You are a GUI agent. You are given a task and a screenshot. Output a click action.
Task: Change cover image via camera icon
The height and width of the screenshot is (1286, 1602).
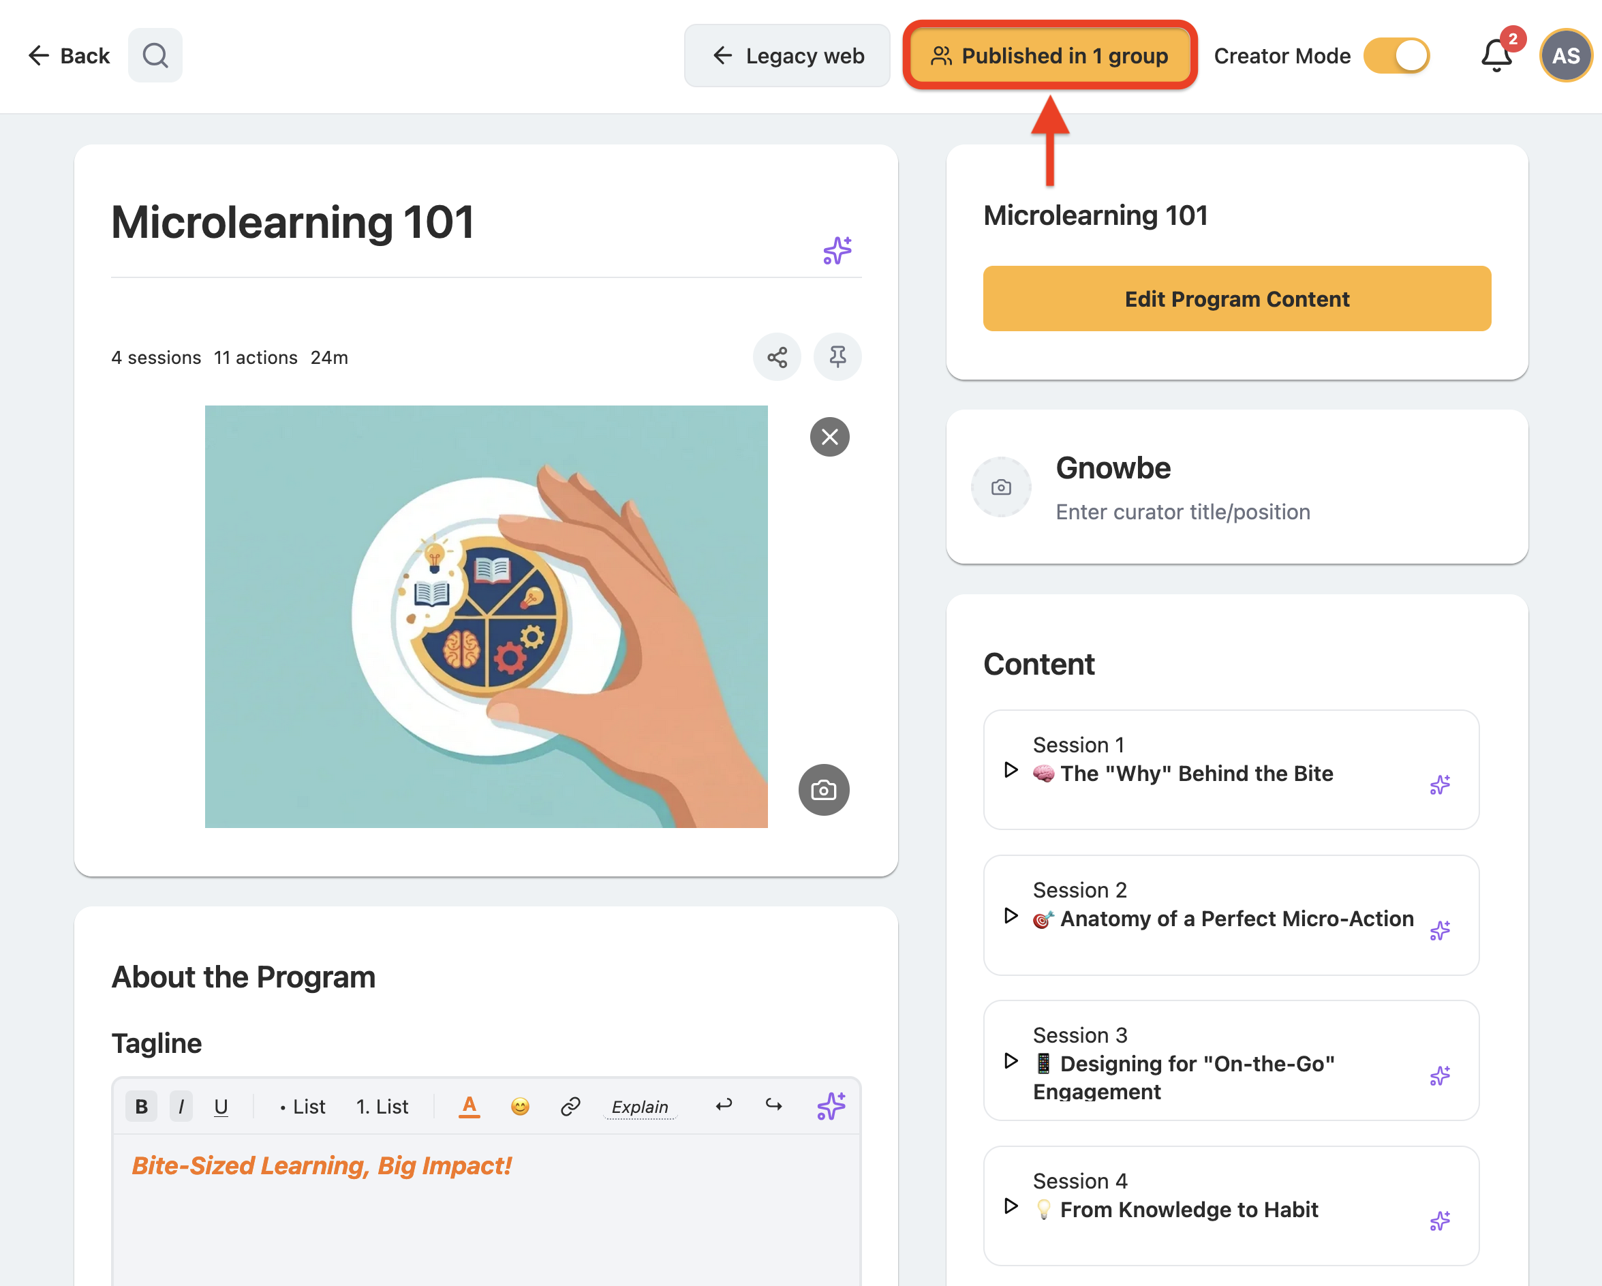824,789
